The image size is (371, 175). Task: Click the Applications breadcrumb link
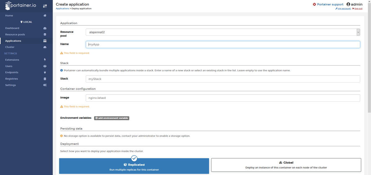tap(62, 9)
